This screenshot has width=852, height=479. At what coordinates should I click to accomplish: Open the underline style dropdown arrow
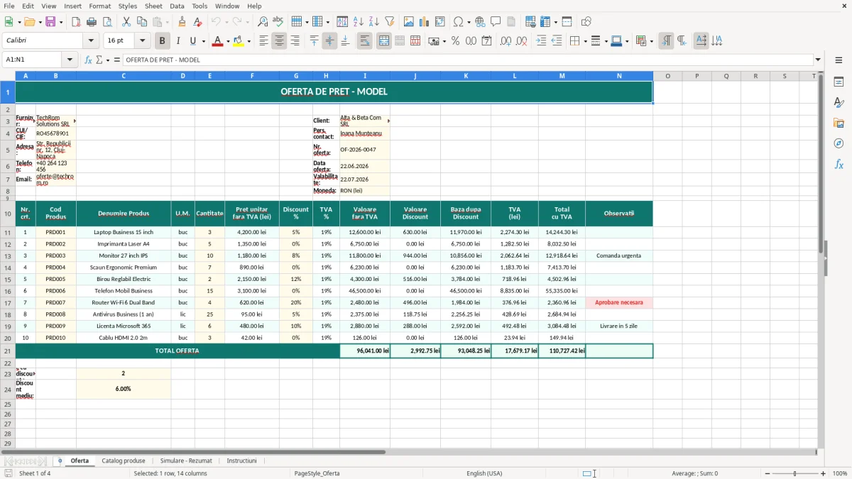pyautogui.click(x=203, y=41)
